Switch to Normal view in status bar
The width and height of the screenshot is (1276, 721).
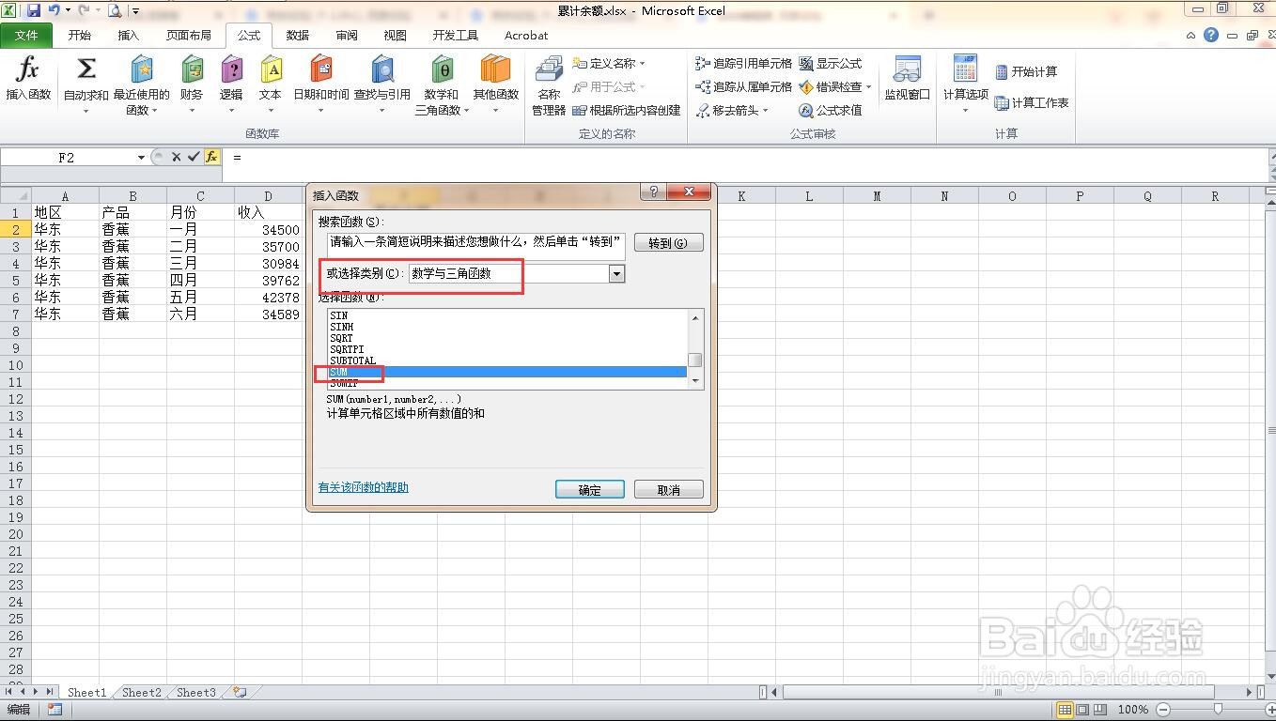tap(1065, 709)
